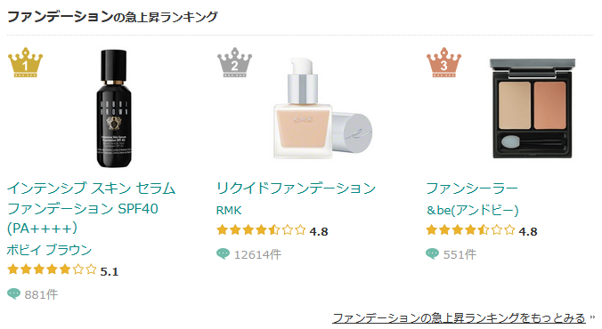Image resolution: width=602 pixels, height=329 pixels.
Task: Click the bronze number 3 crown icon
Action: pos(443,62)
